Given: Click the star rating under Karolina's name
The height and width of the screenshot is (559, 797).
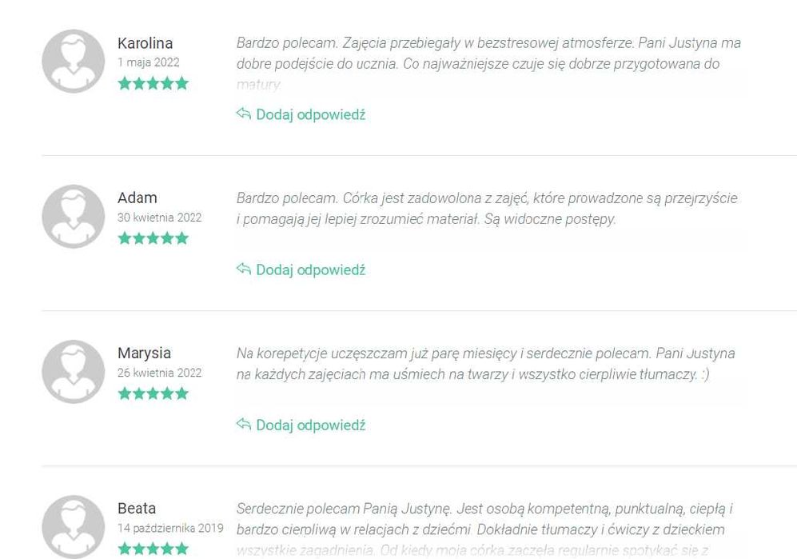Looking at the screenshot, I should tap(153, 83).
